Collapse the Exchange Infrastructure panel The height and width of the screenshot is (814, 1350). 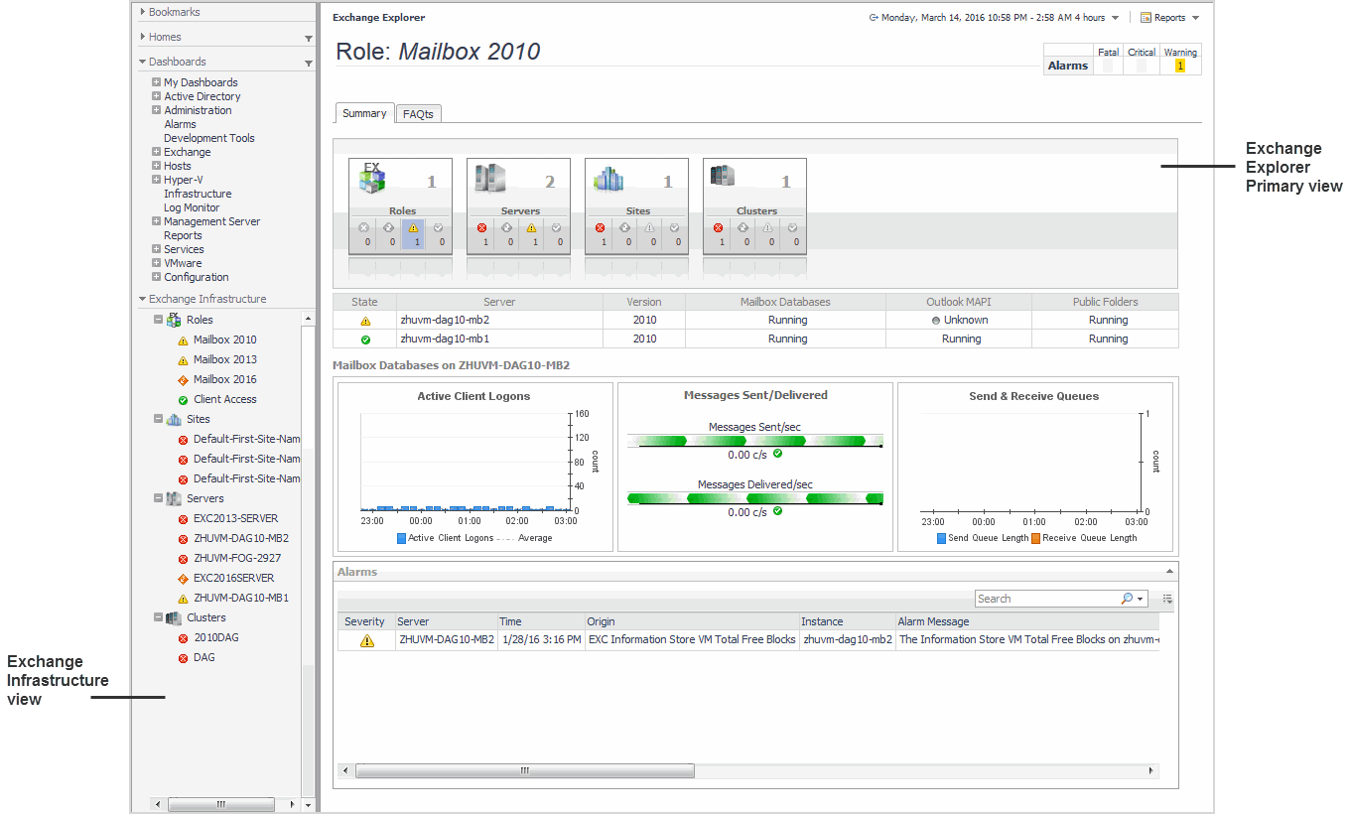coord(143,299)
